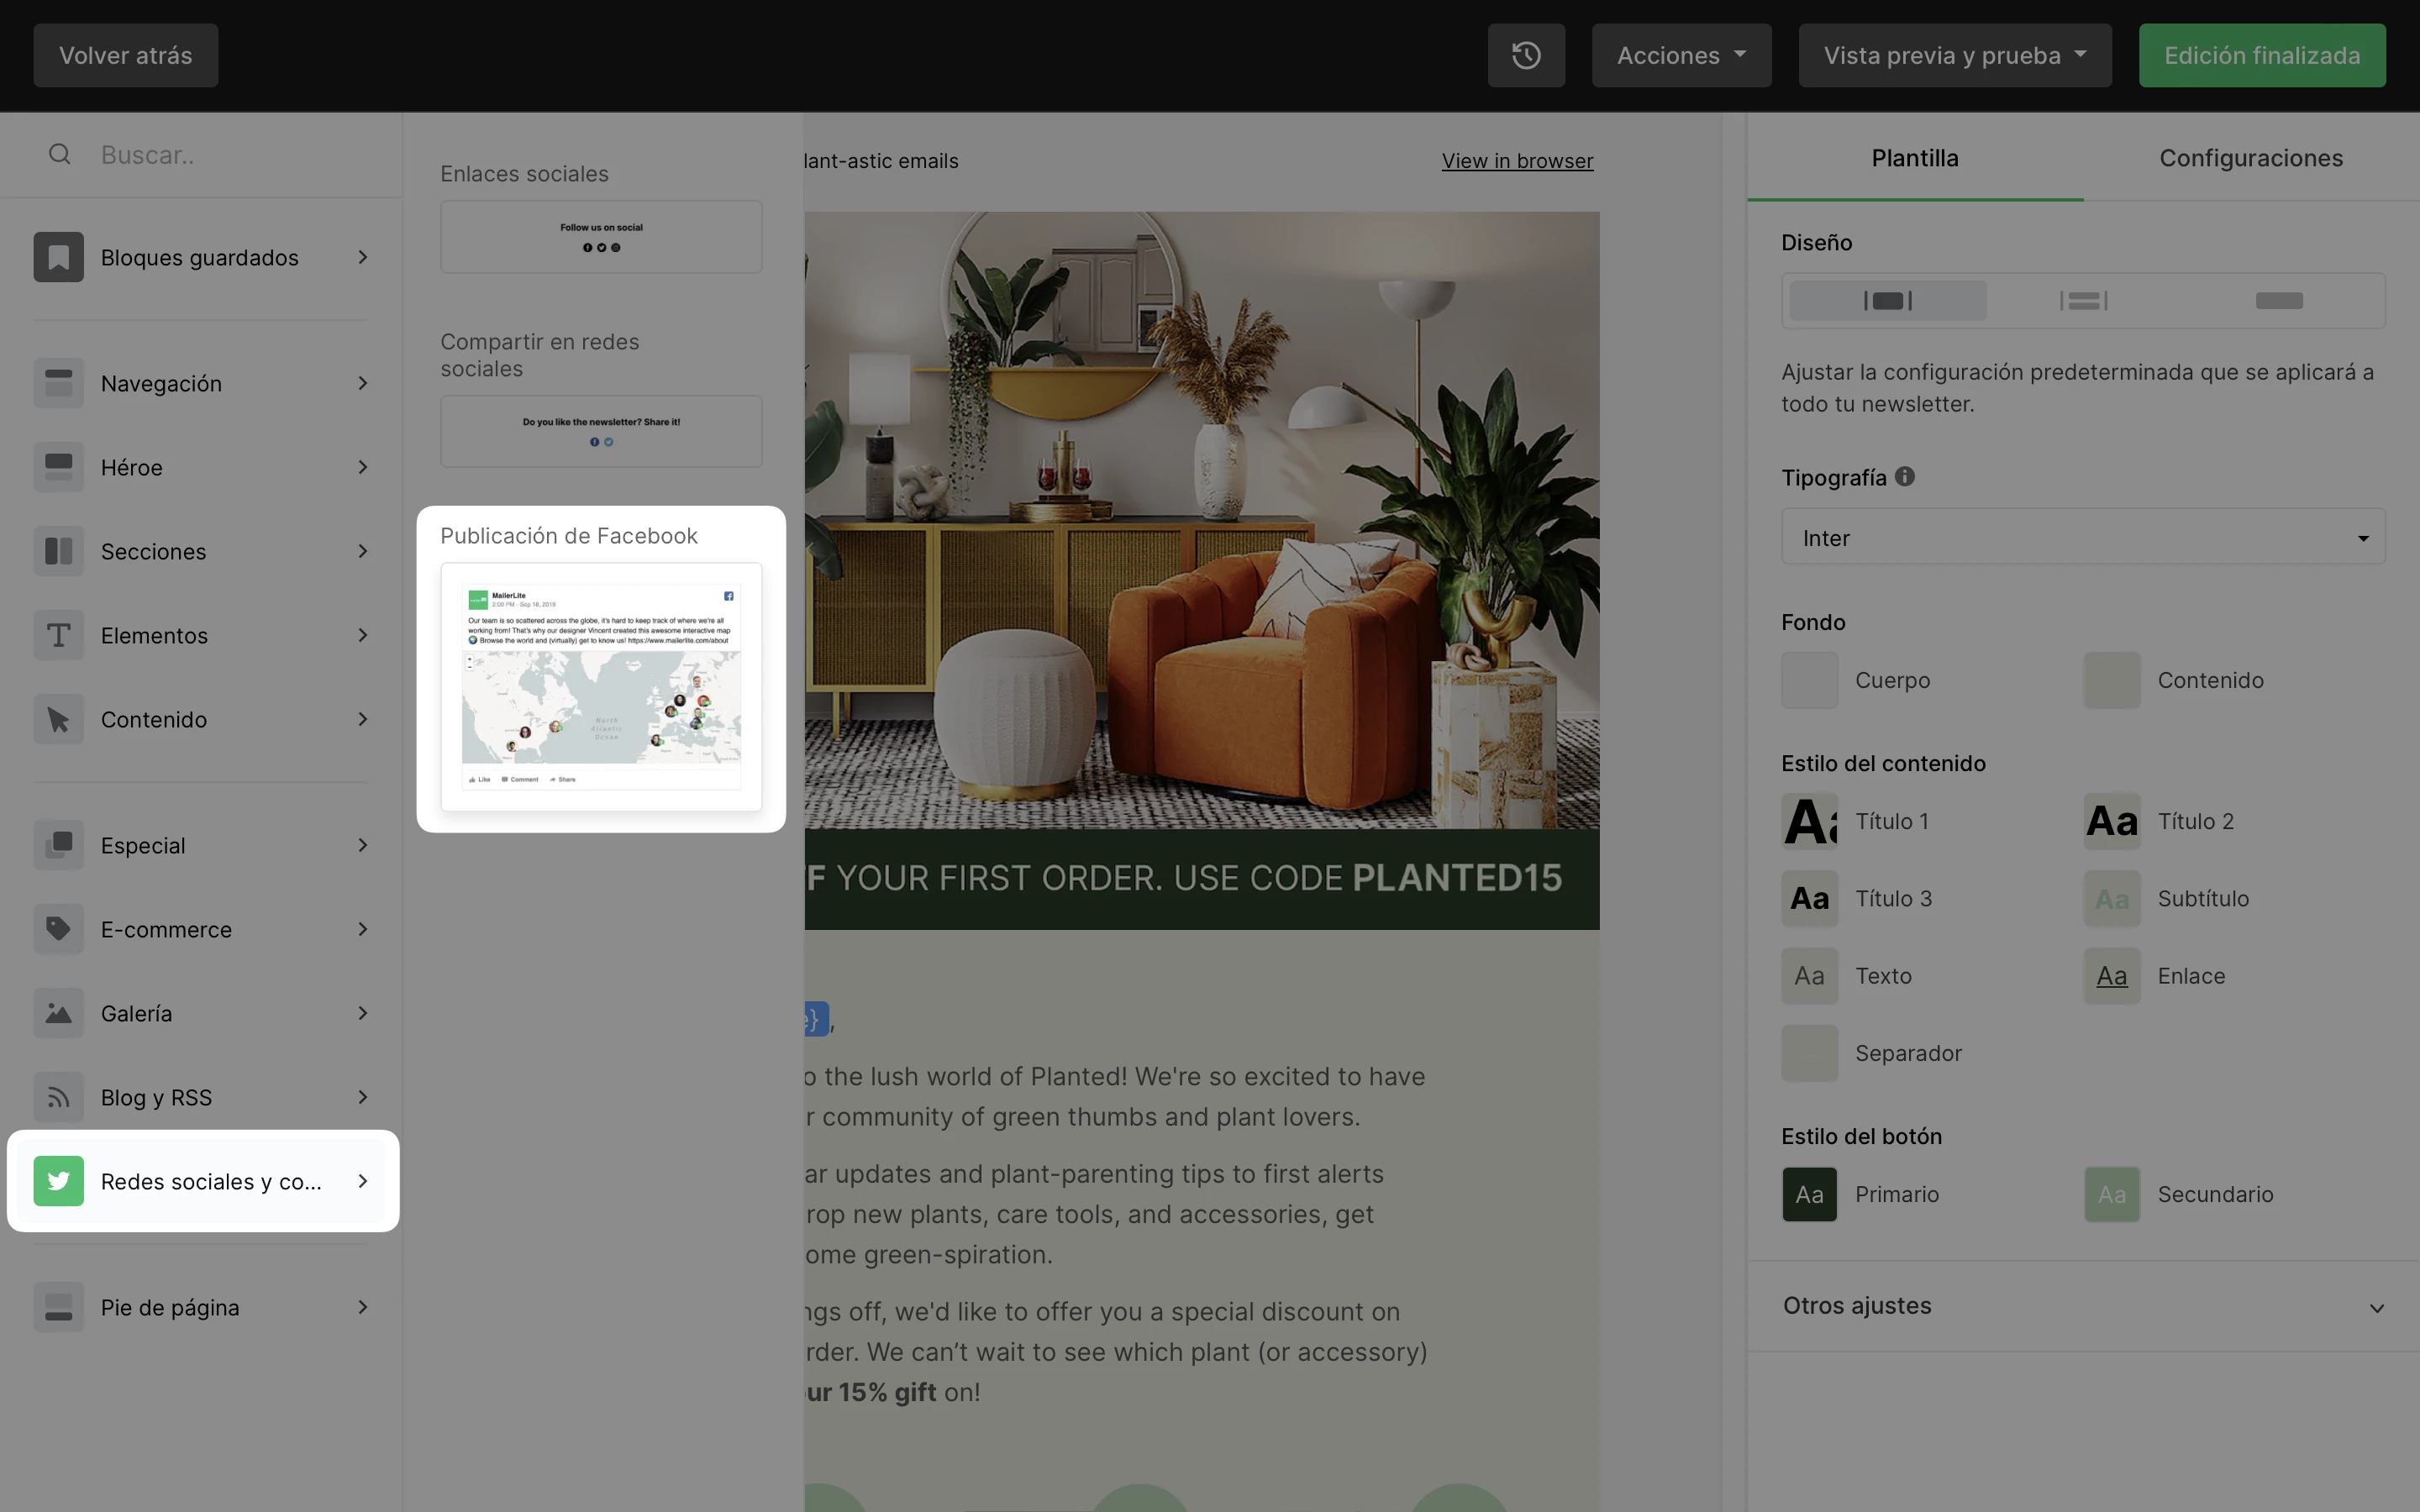The width and height of the screenshot is (2420, 1512).
Task: Click the Edición finalizada button
Action: 2261,56
